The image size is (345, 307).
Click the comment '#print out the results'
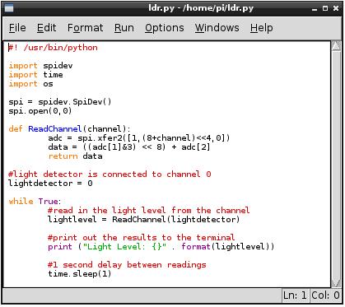(x=141, y=238)
